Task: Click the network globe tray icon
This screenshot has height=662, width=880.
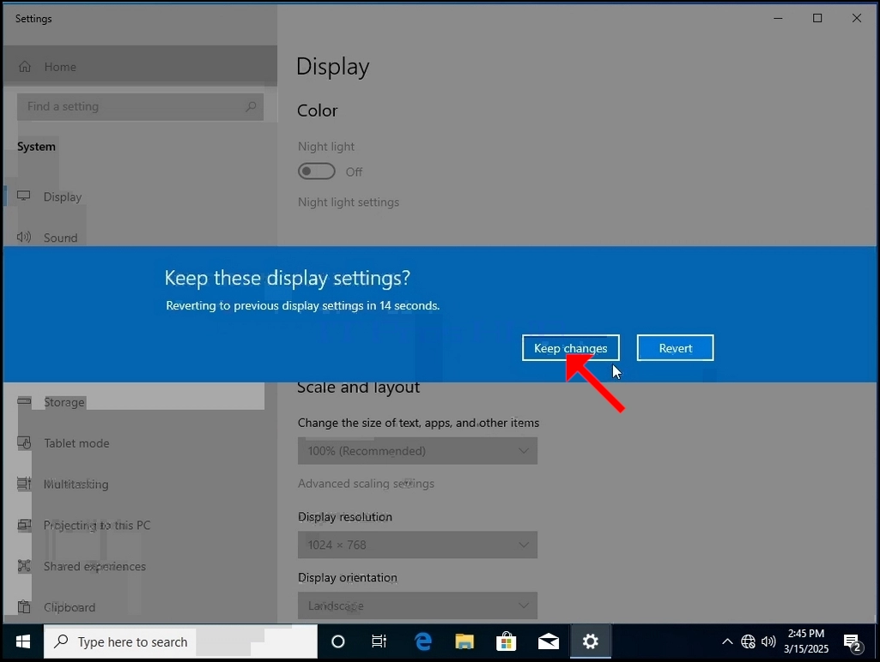Action: 748,641
